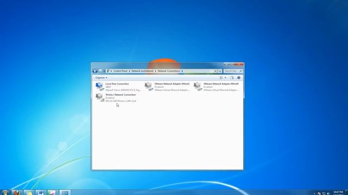Show hidden system tray icons
Viewport: 348px width, 195px height.
pos(314,193)
